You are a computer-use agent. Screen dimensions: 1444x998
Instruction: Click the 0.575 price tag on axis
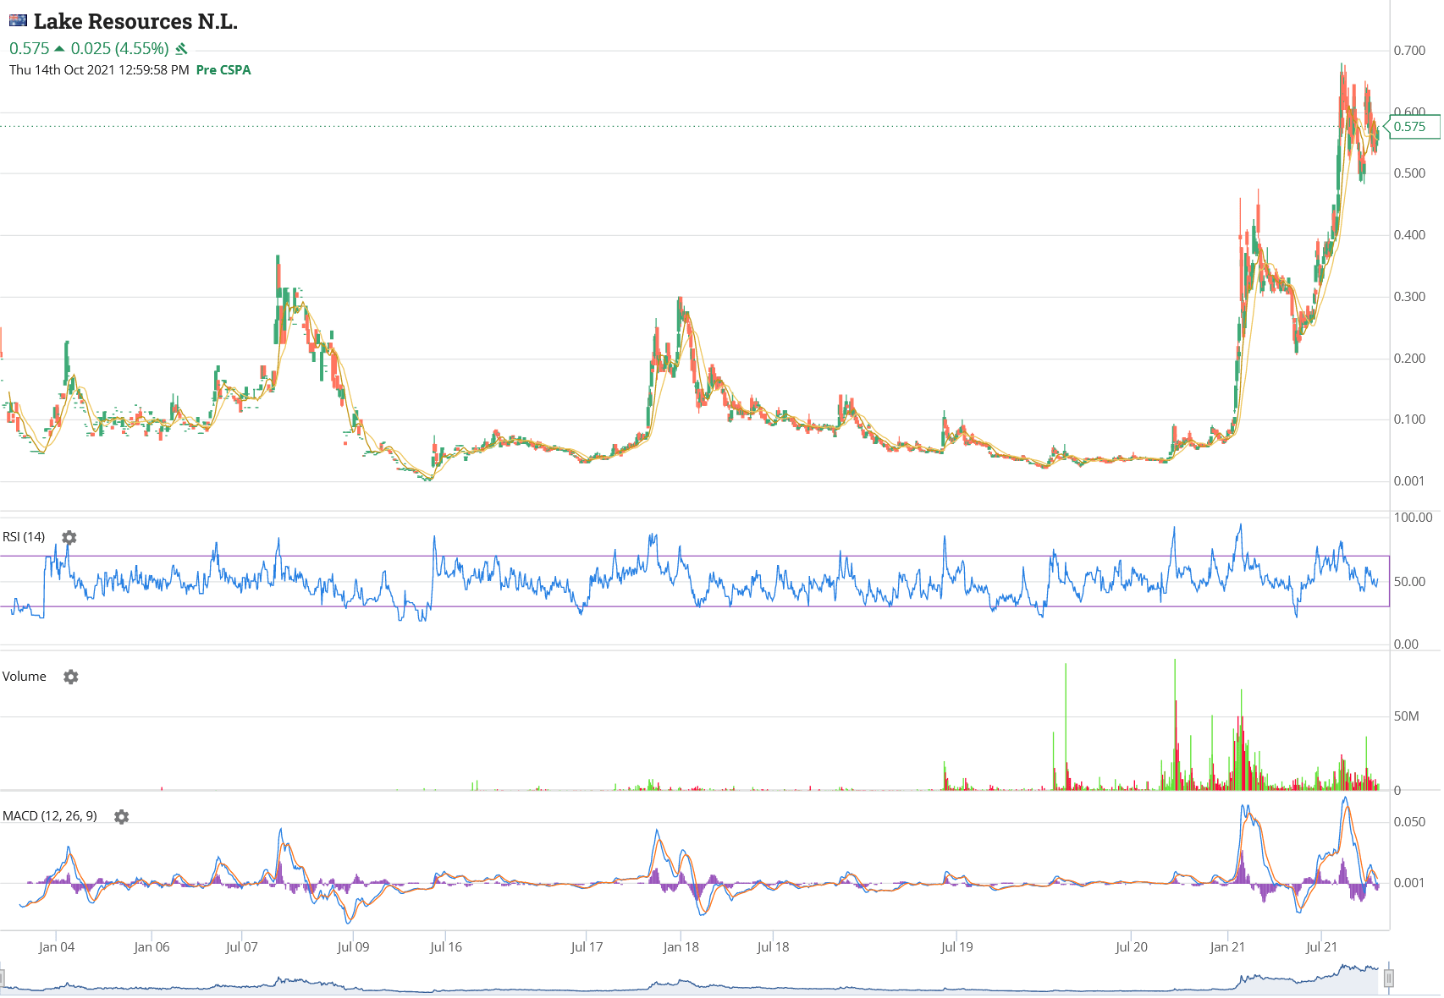(1412, 127)
